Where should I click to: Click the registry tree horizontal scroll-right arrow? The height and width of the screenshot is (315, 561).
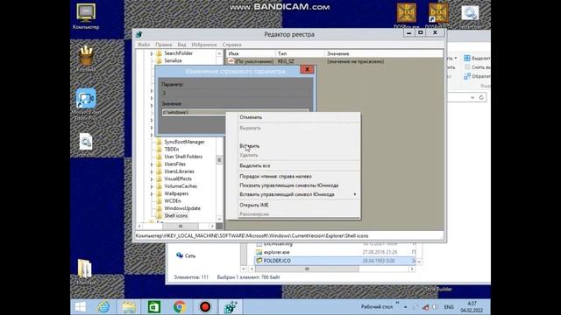coord(212,226)
